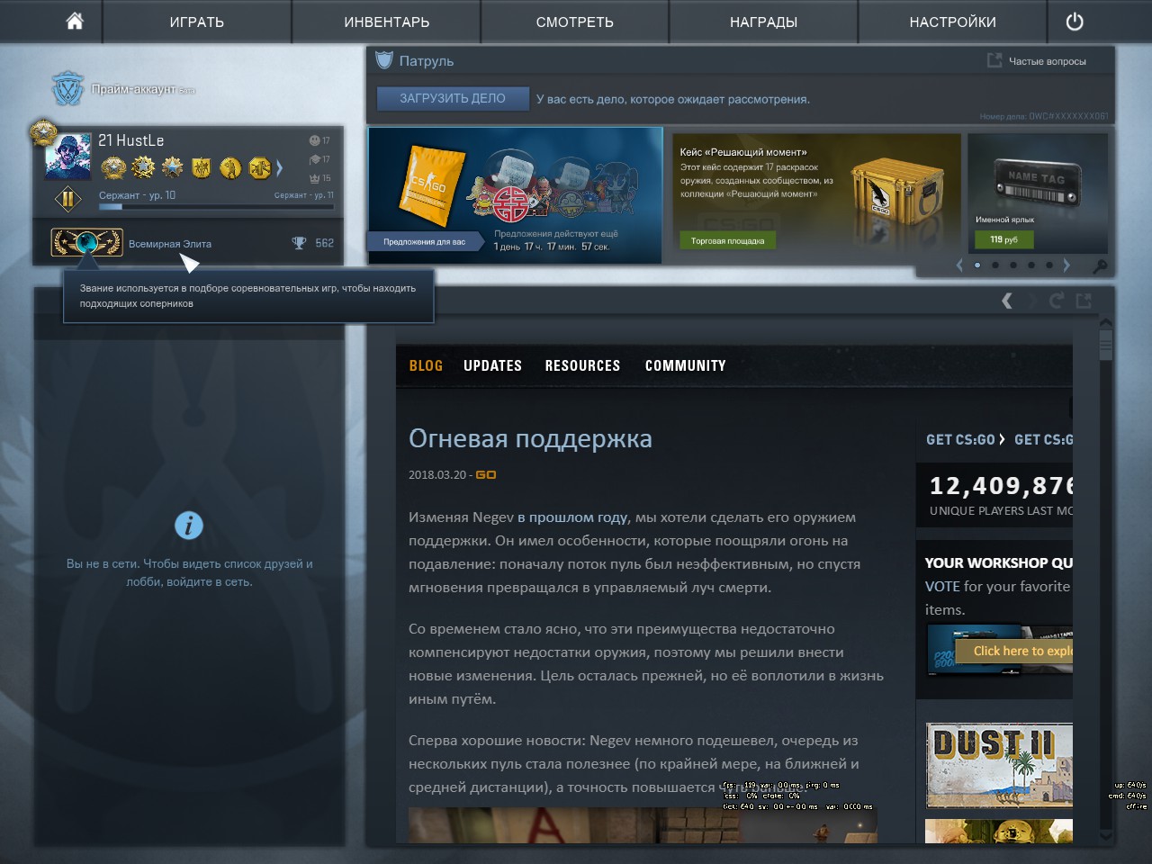
Task: Click the Global Elite skill group emblem
Action: tap(87, 243)
